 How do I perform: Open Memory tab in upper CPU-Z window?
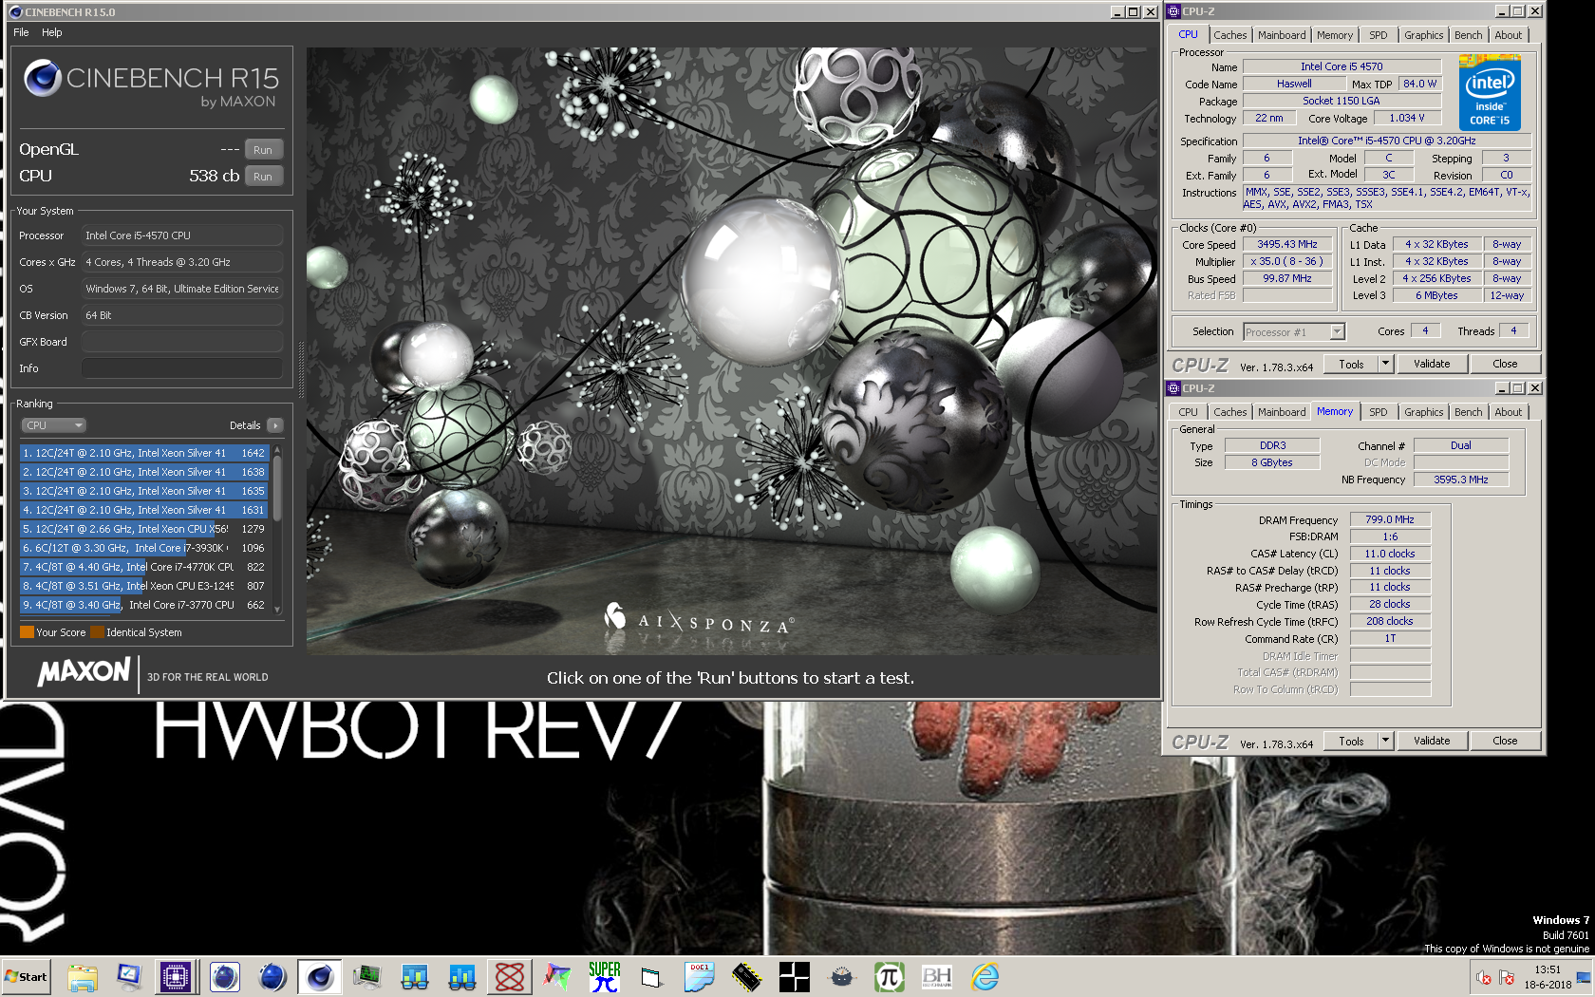click(1335, 35)
